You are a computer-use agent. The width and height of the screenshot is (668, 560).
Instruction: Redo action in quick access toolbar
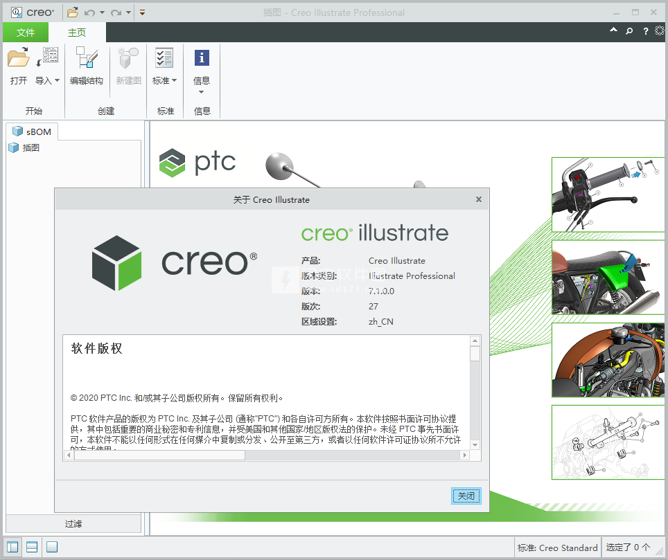[x=116, y=12]
